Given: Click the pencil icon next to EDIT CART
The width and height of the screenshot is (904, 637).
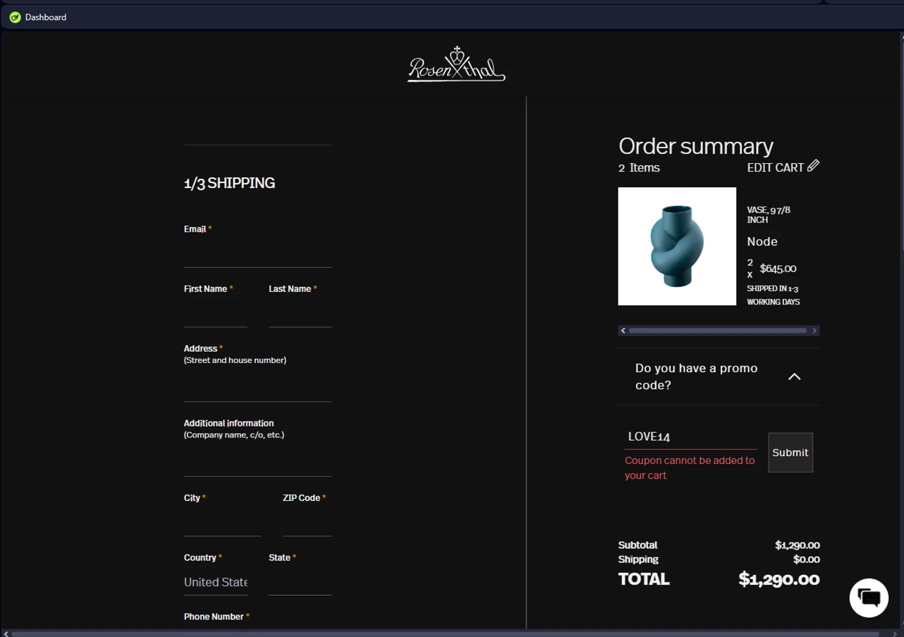Looking at the screenshot, I should click(813, 166).
